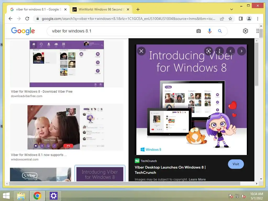
Task: Click the Chrome icon in the taskbar
Action: pos(37,196)
